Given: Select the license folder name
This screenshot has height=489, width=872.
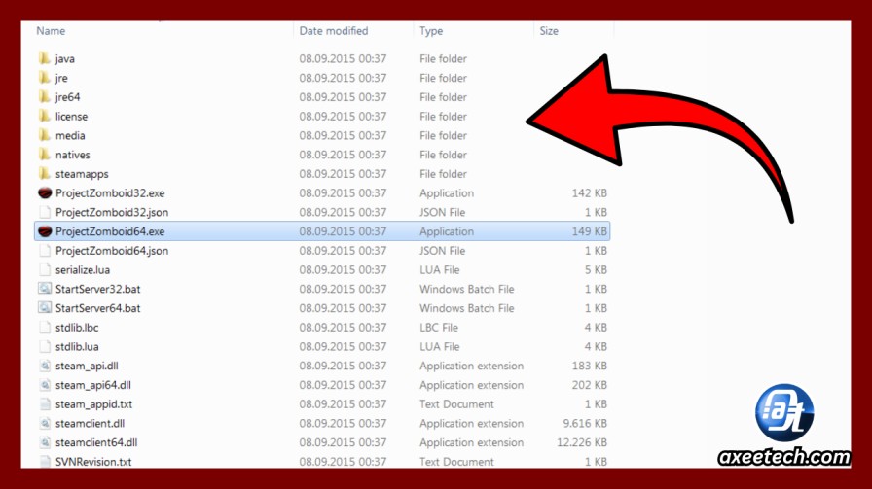Looking at the screenshot, I should coord(71,116).
